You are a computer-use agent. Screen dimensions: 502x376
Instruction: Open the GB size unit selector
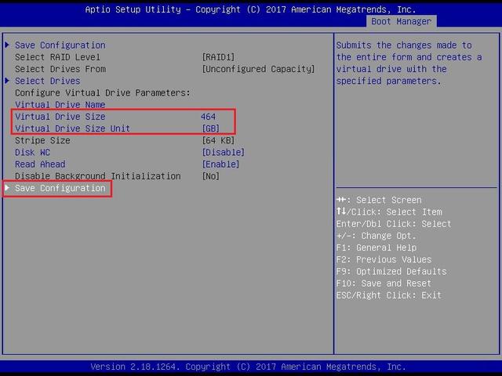click(210, 128)
